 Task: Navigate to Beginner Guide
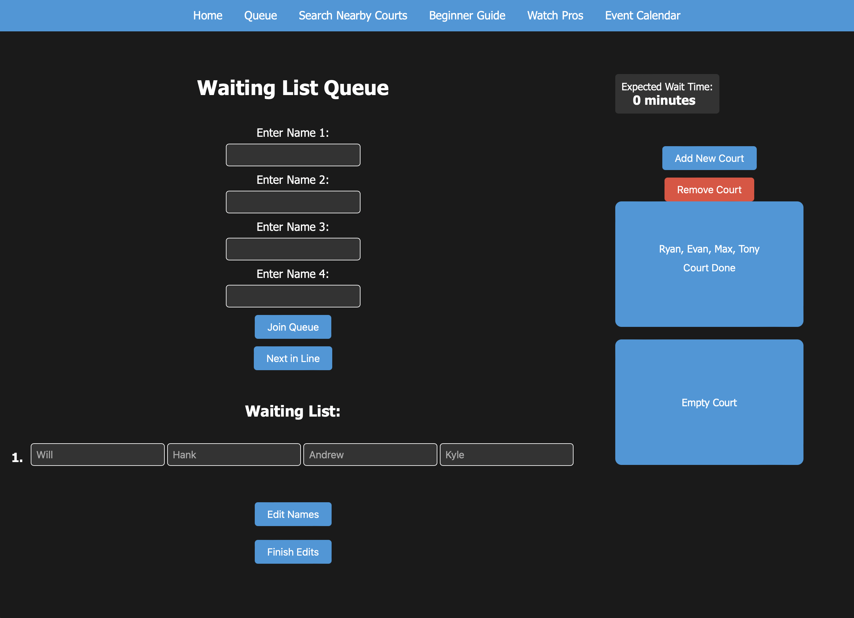pyautogui.click(x=467, y=15)
